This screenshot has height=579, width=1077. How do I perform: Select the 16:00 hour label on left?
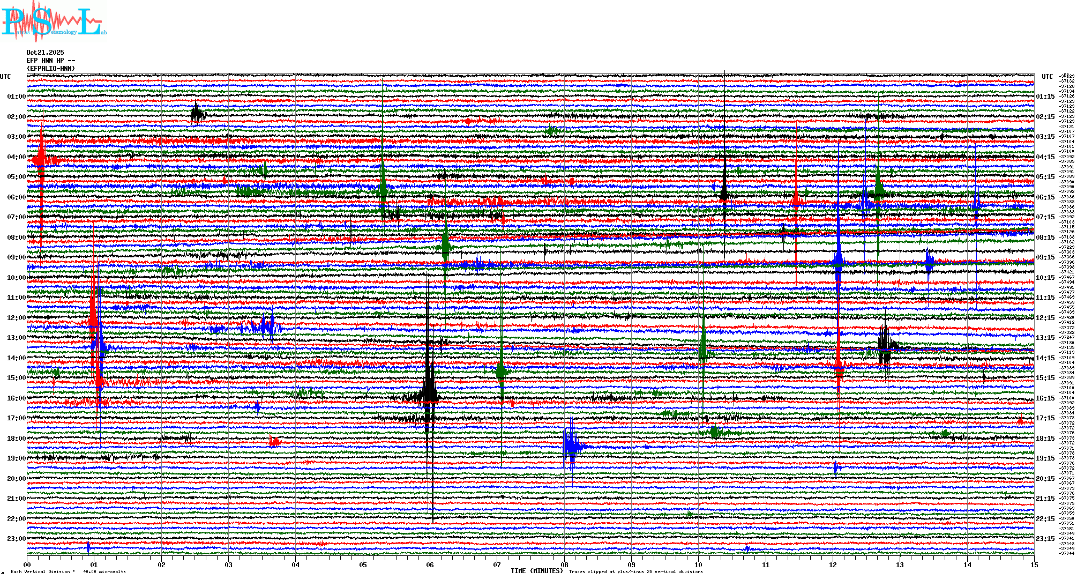16,398
